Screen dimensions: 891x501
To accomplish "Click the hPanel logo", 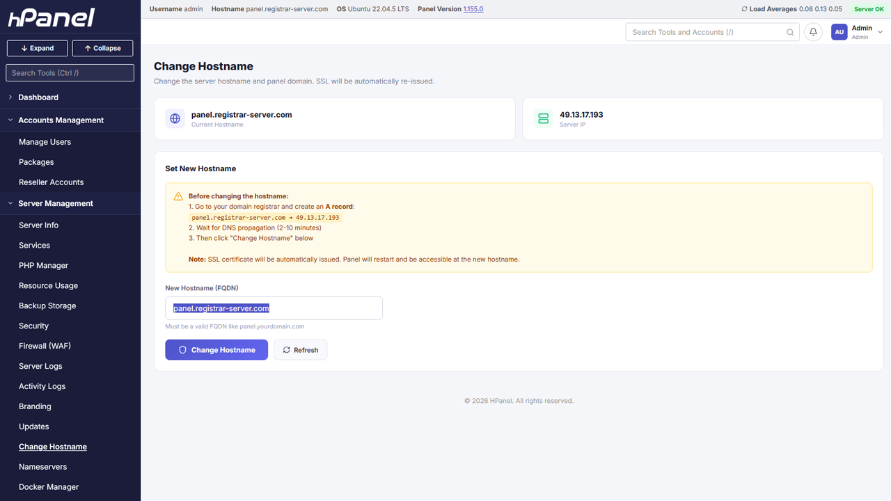I will point(52,18).
